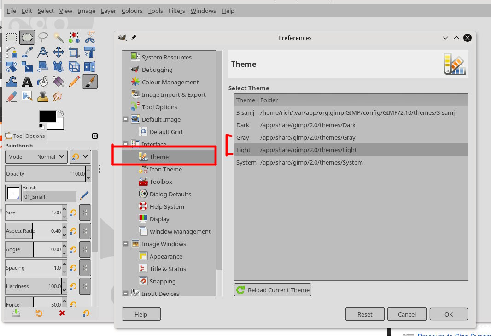Screen dimensions: 491x336
Task: Open the blend mode group dropdown
Action: [x=80, y=157]
